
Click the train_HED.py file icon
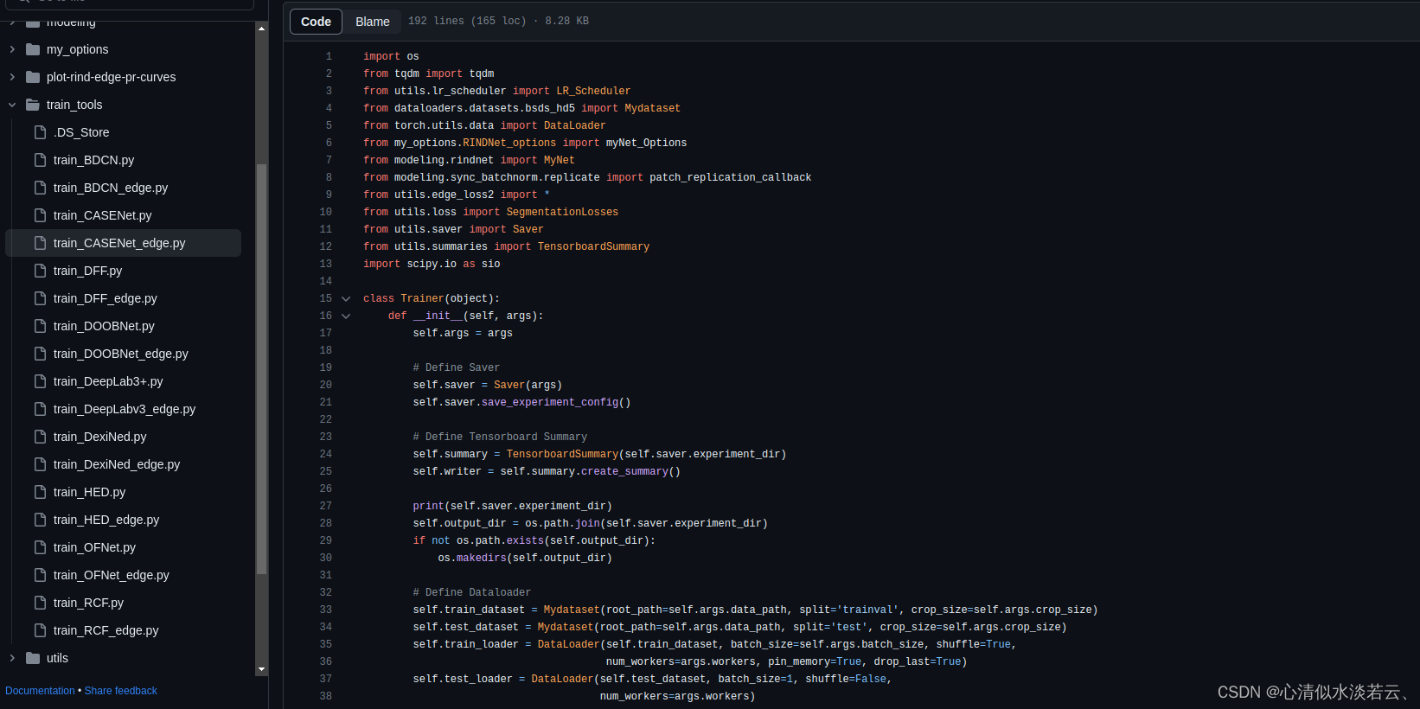tap(40, 492)
